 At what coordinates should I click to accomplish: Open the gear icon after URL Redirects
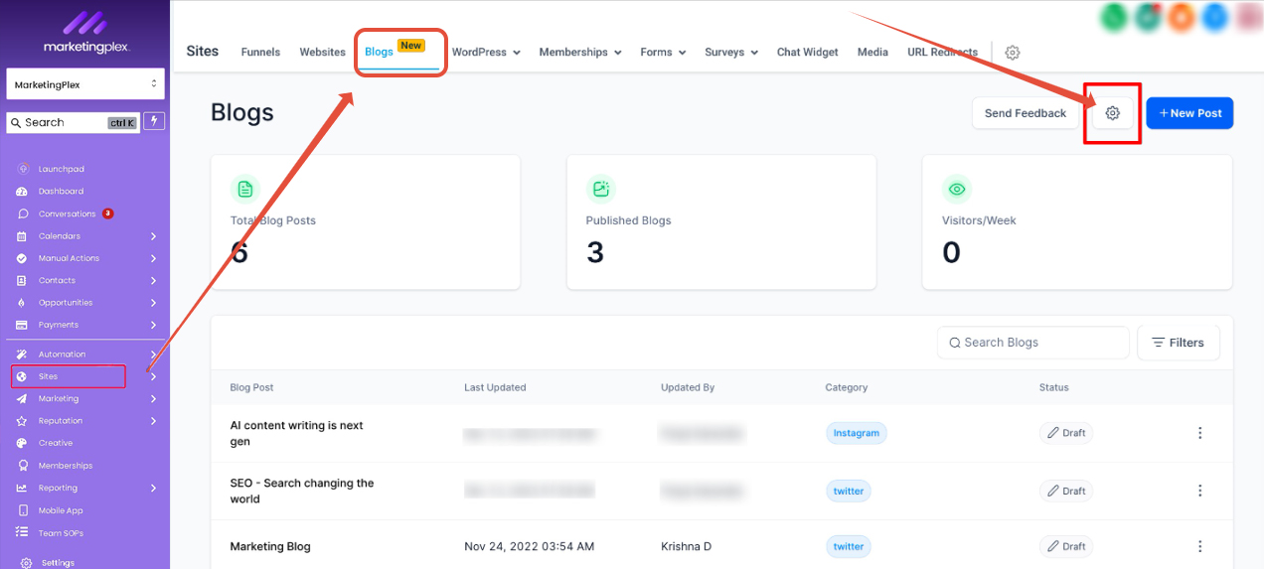pyautogui.click(x=1013, y=53)
